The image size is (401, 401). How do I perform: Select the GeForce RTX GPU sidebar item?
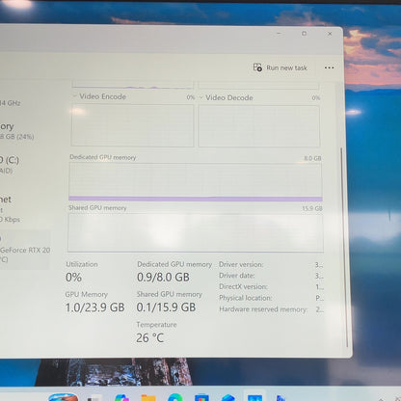(25, 250)
